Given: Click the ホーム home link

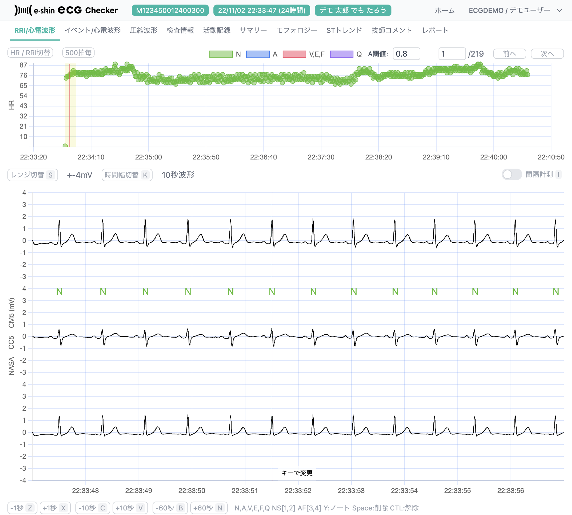Looking at the screenshot, I should coord(445,10).
